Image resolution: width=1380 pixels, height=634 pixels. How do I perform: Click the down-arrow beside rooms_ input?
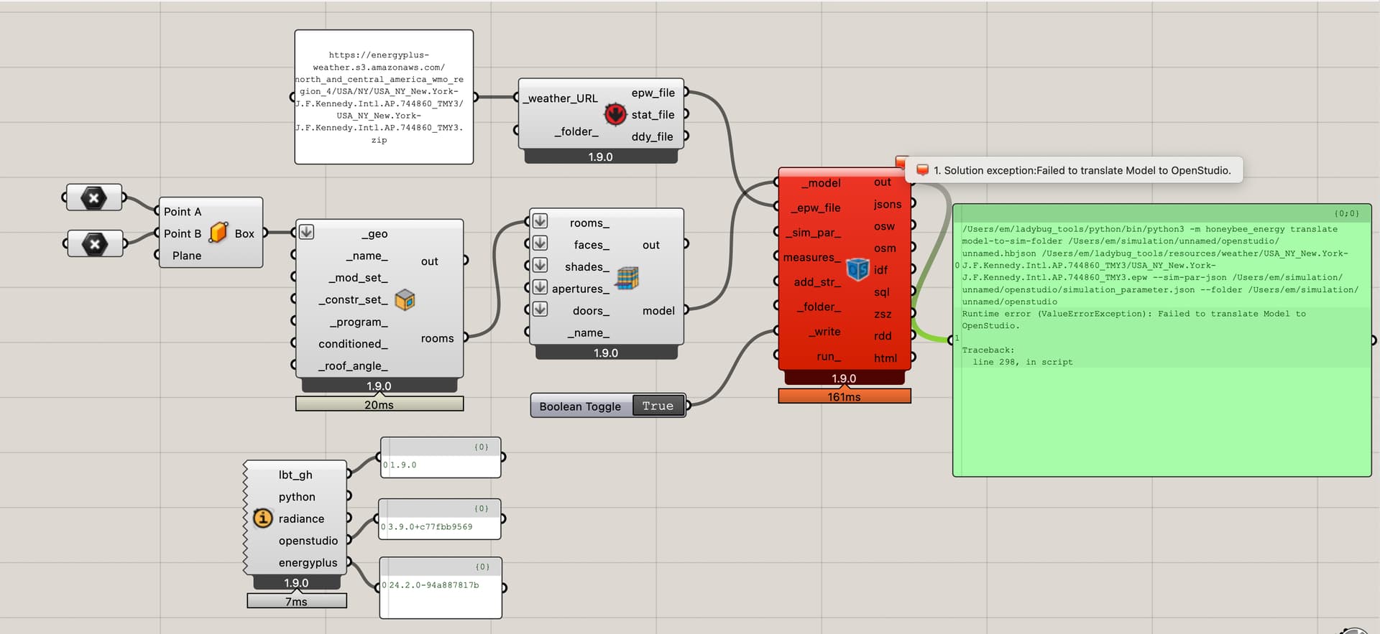pyautogui.click(x=540, y=221)
